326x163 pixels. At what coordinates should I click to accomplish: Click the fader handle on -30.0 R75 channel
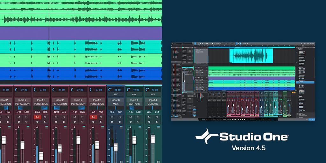tap(41, 156)
